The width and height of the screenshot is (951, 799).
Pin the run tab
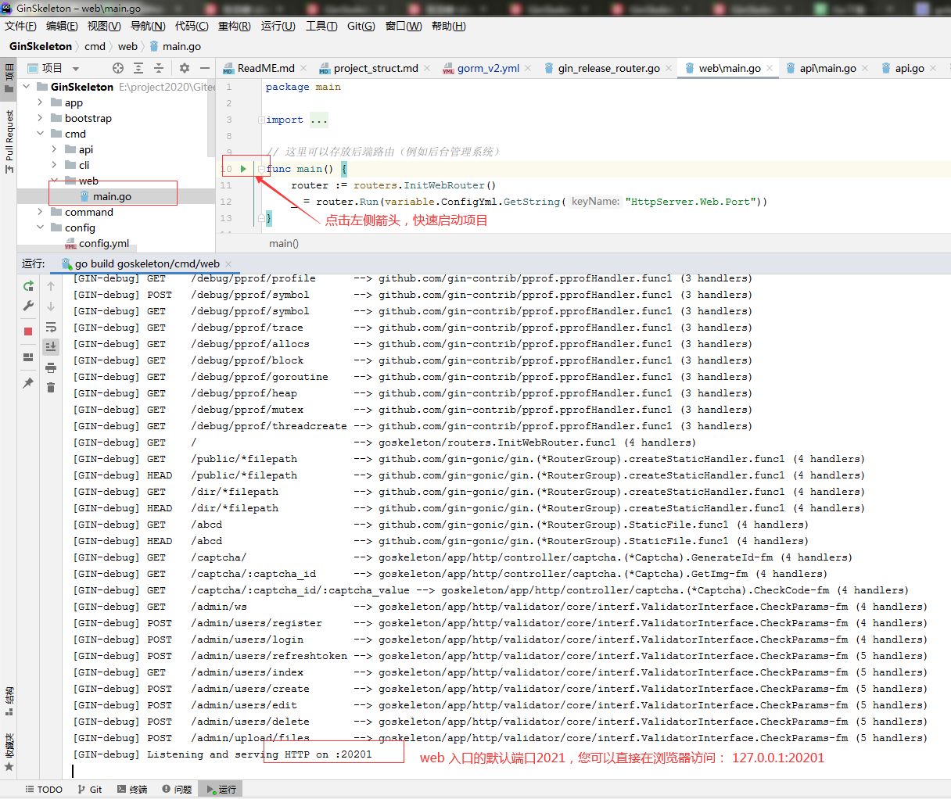(28, 383)
